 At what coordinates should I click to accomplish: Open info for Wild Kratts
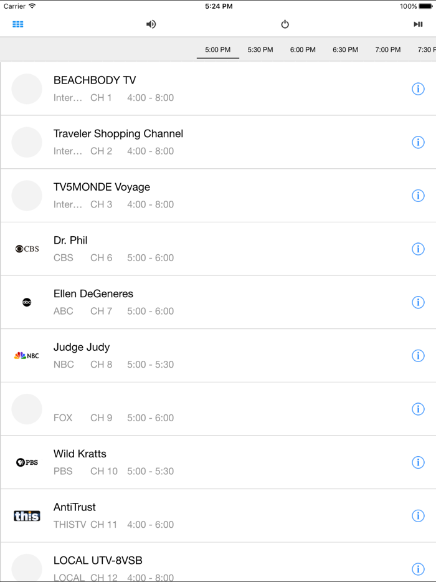coord(418,462)
